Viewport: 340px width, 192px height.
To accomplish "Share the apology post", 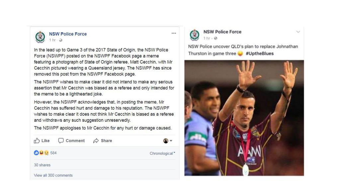I will click(x=103, y=141).
